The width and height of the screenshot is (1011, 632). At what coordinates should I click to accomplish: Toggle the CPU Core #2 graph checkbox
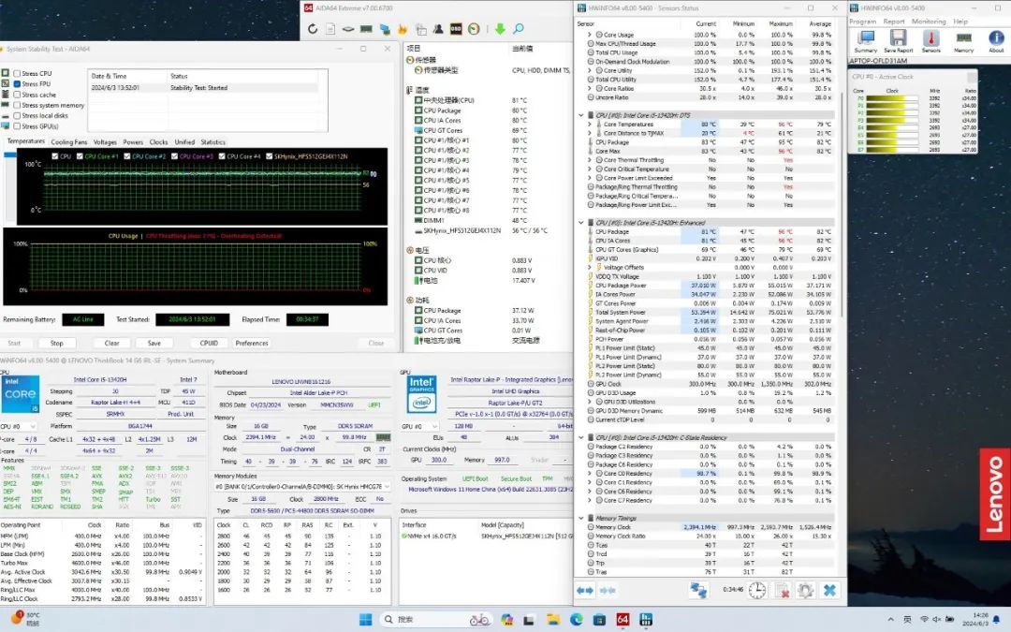(x=127, y=156)
